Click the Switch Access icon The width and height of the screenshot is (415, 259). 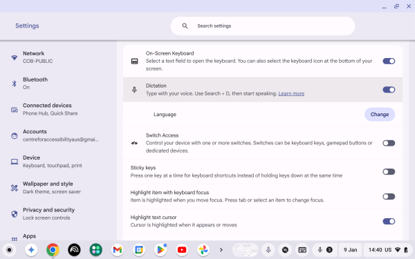[134, 143]
